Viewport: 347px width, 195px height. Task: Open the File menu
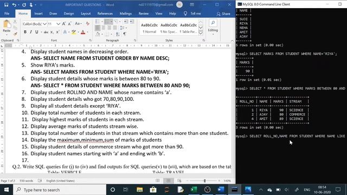point(7,14)
